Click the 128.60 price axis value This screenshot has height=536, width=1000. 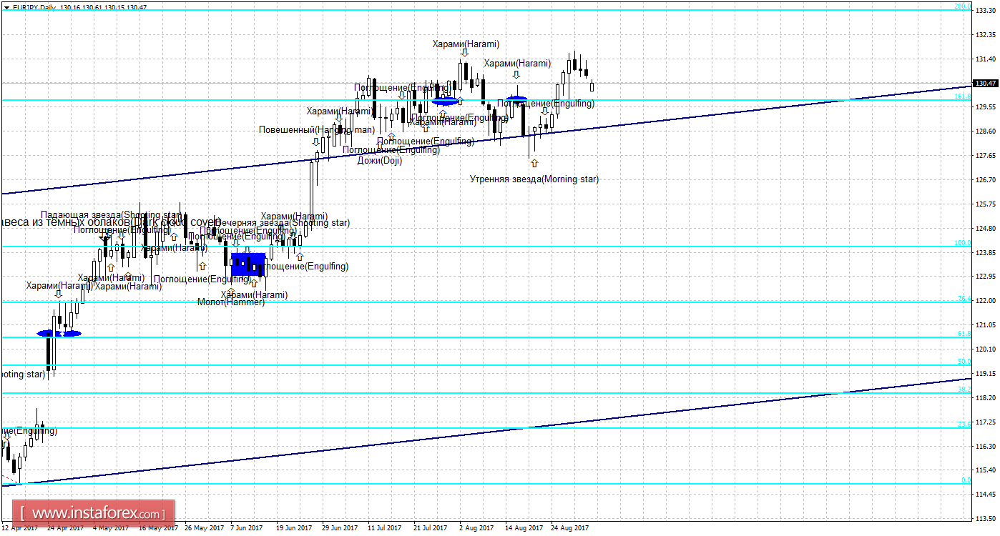pos(986,131)
